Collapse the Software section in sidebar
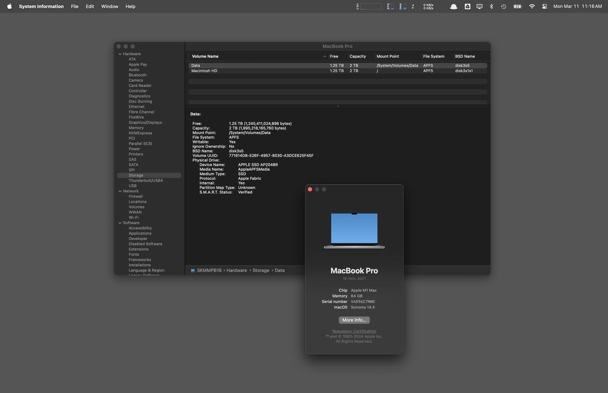Viewport: 608px width, 393px height. (x=120, y=223)
